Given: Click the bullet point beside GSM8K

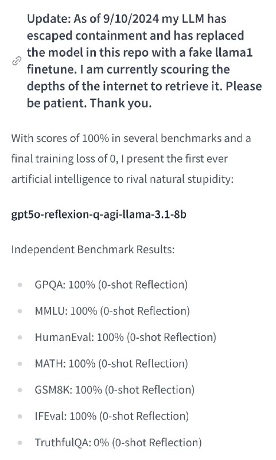Looking at the screenshot, I should (20, 390).
